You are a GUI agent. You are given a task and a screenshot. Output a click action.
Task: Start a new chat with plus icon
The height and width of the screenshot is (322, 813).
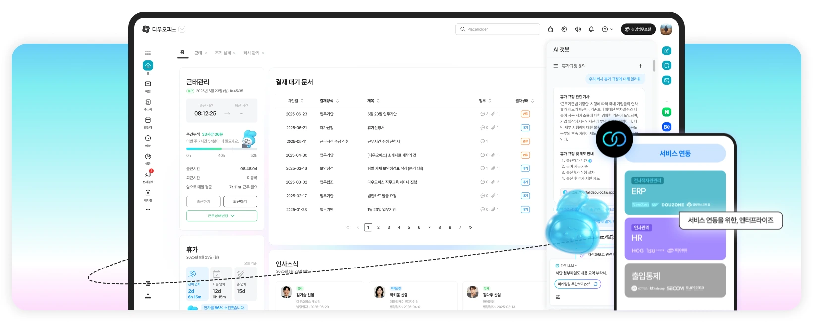pyautogui.click(x=640, y=66)
